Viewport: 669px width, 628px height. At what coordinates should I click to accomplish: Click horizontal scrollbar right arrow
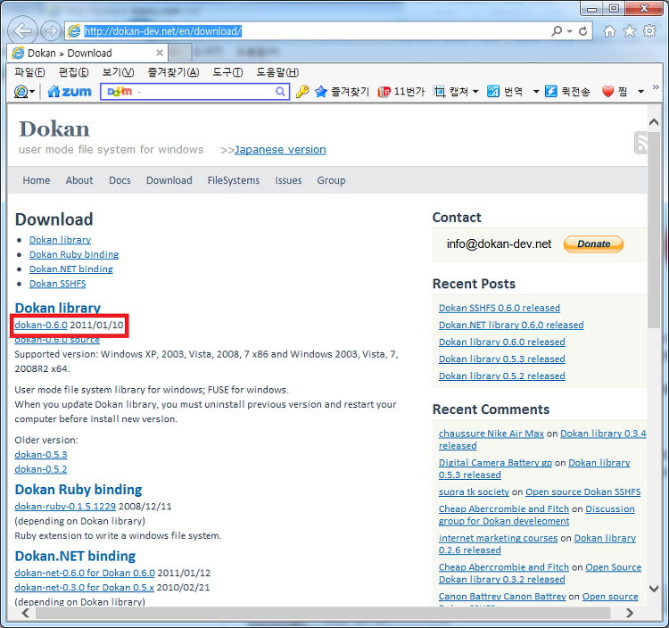630,613
